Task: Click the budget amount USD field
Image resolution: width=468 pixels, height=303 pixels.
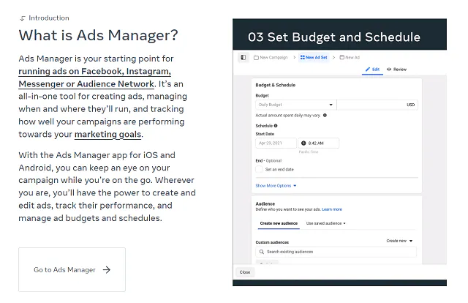Action: pos(377,105)
